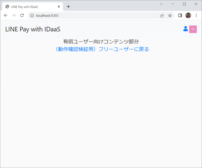Image resolution: width=202 pixels, height=168 pixels.
Task: Open the Chrome three-dot menu
Action: pos(196,16)
